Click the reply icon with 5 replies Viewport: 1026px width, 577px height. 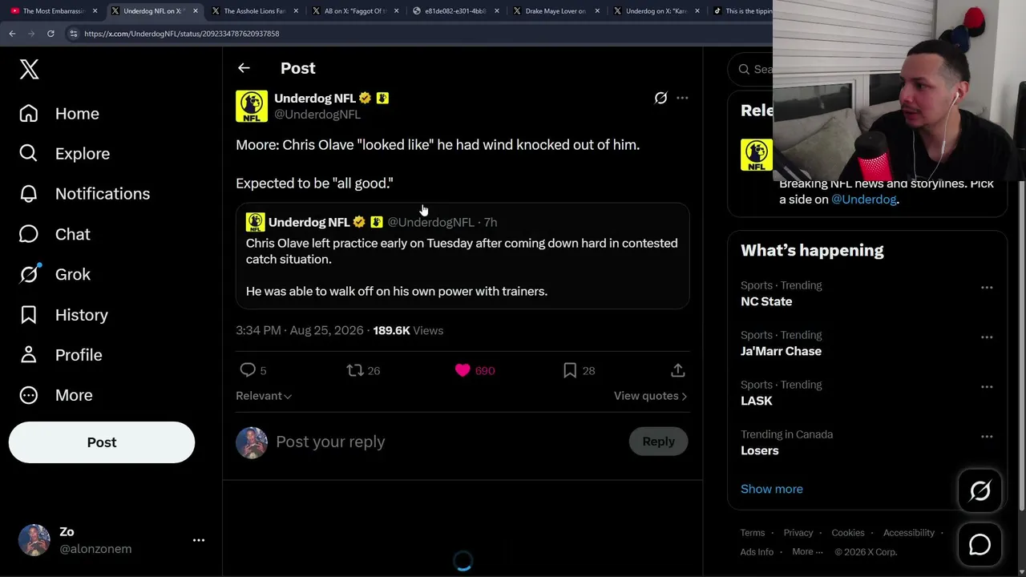tap(248, 370)
